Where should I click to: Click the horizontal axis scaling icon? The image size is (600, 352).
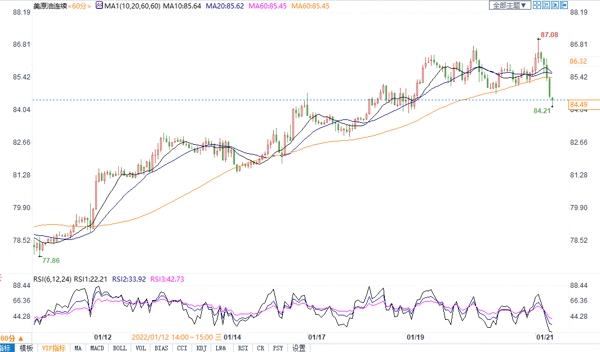[546, 5]
